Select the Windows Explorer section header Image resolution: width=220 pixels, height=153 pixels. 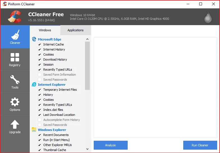click(x=52, y=130)
